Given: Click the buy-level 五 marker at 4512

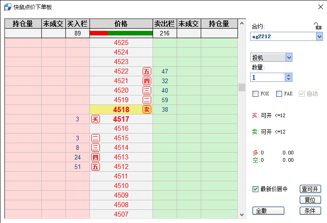Looking at the screenshot, I should 95,167.
